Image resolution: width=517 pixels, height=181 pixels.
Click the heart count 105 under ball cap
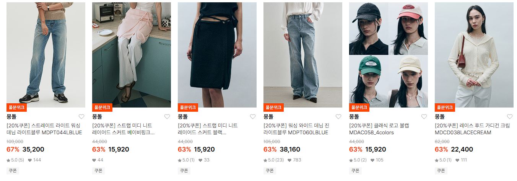click(x=377, y=160)
